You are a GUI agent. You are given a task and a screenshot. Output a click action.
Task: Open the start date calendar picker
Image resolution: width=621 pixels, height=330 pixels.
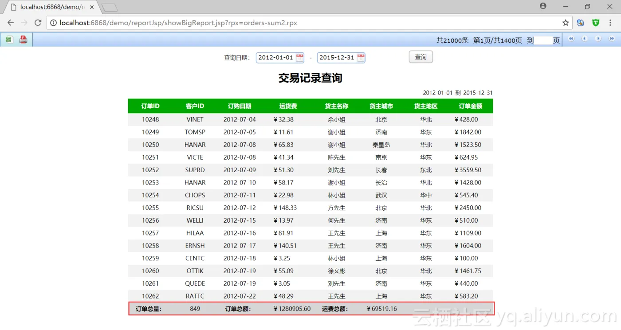(x=300, y=58)
